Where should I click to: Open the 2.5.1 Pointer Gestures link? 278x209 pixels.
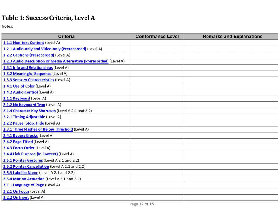[x=23, y=160]
